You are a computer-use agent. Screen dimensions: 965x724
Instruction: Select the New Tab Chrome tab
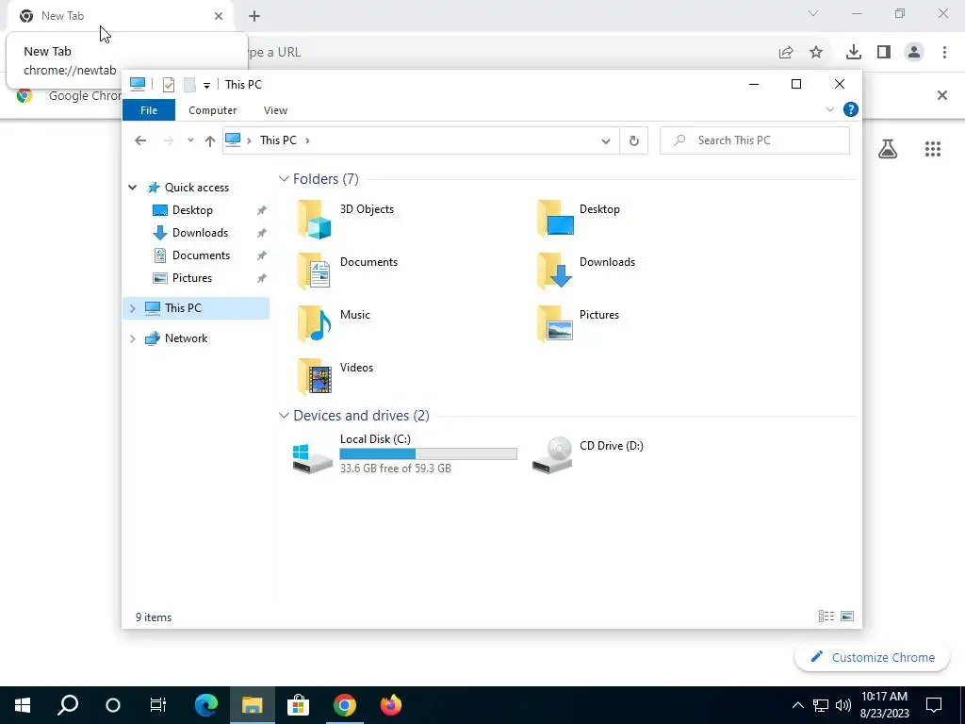[122, 16]
